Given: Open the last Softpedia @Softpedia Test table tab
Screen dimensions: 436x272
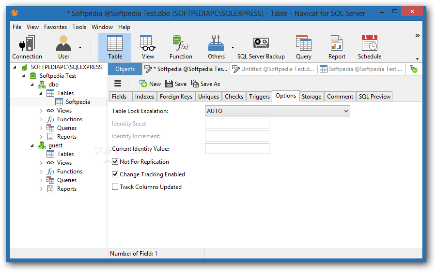Looking at the screenshot, I should [x=361, y=69].
